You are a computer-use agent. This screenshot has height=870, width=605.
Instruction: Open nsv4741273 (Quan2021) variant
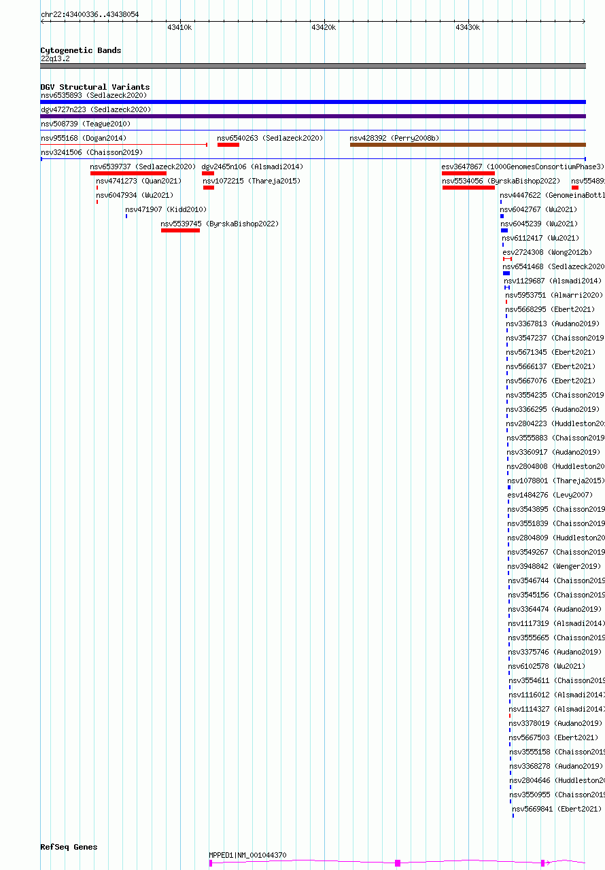coord(139,181)
